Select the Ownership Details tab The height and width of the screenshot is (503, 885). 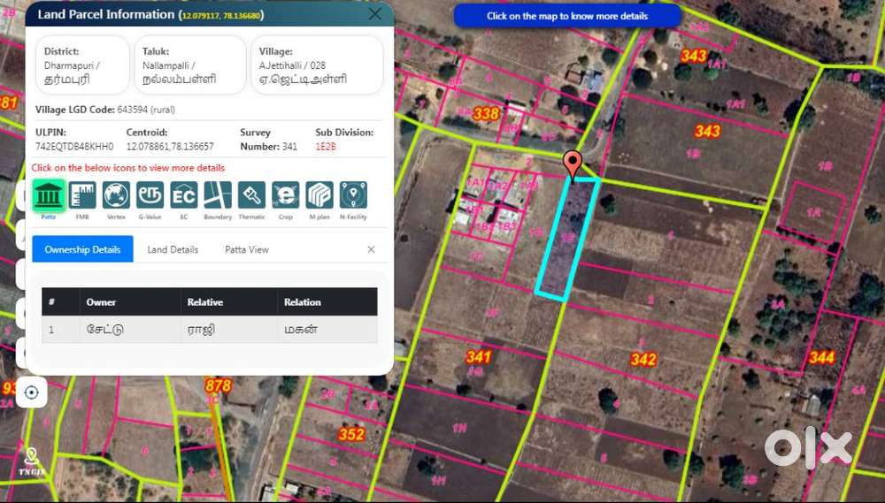pos(82,249)
